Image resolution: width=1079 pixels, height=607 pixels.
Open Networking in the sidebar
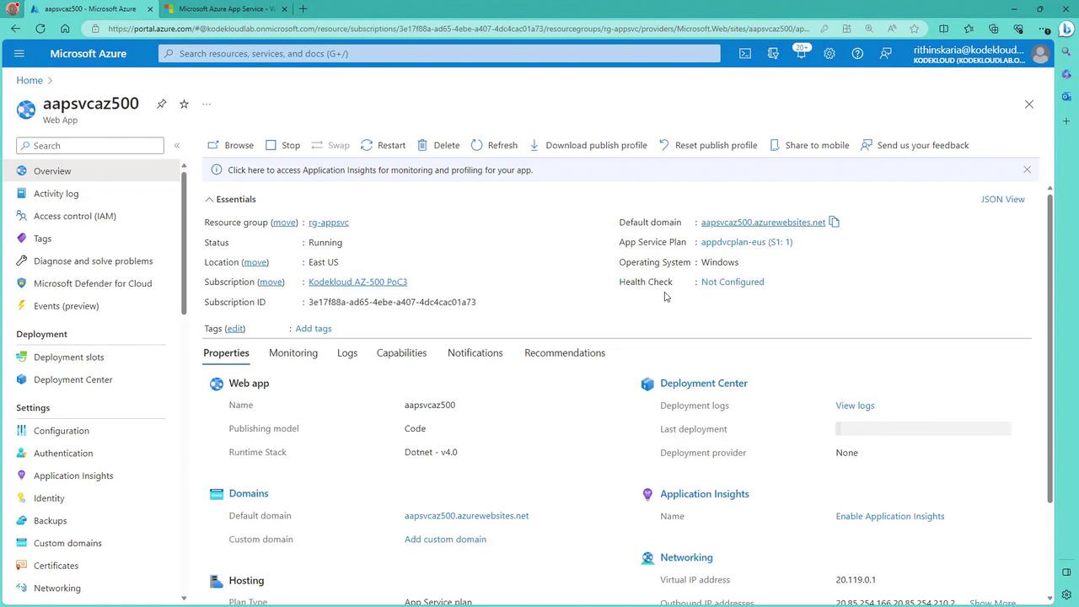point(91,588)
